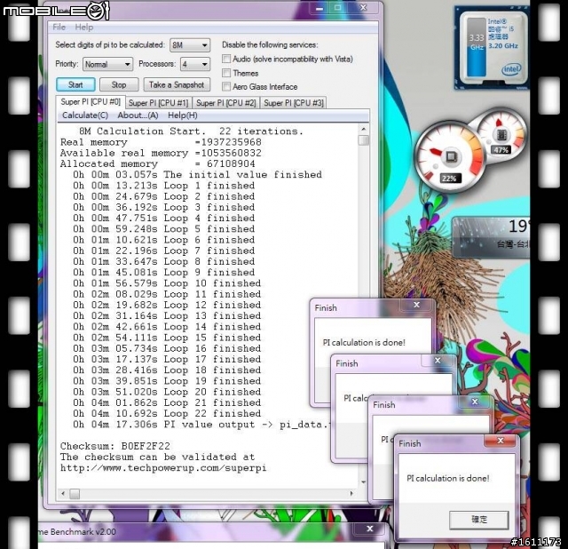Open the Help menu in menu bar

click(84, 28)
